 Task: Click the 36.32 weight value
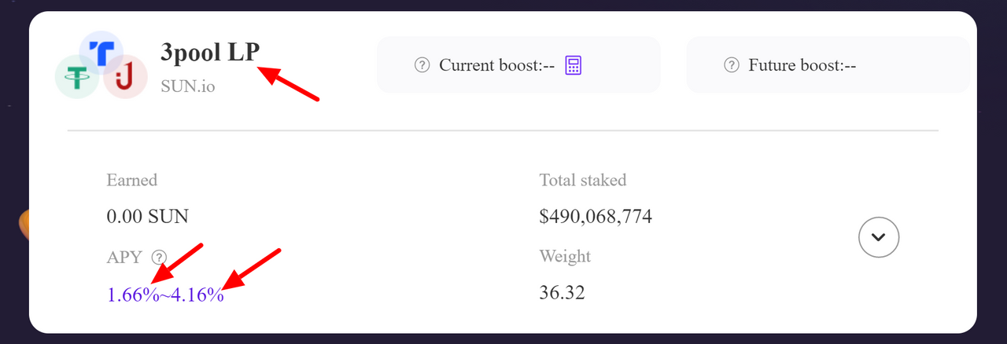562,294
